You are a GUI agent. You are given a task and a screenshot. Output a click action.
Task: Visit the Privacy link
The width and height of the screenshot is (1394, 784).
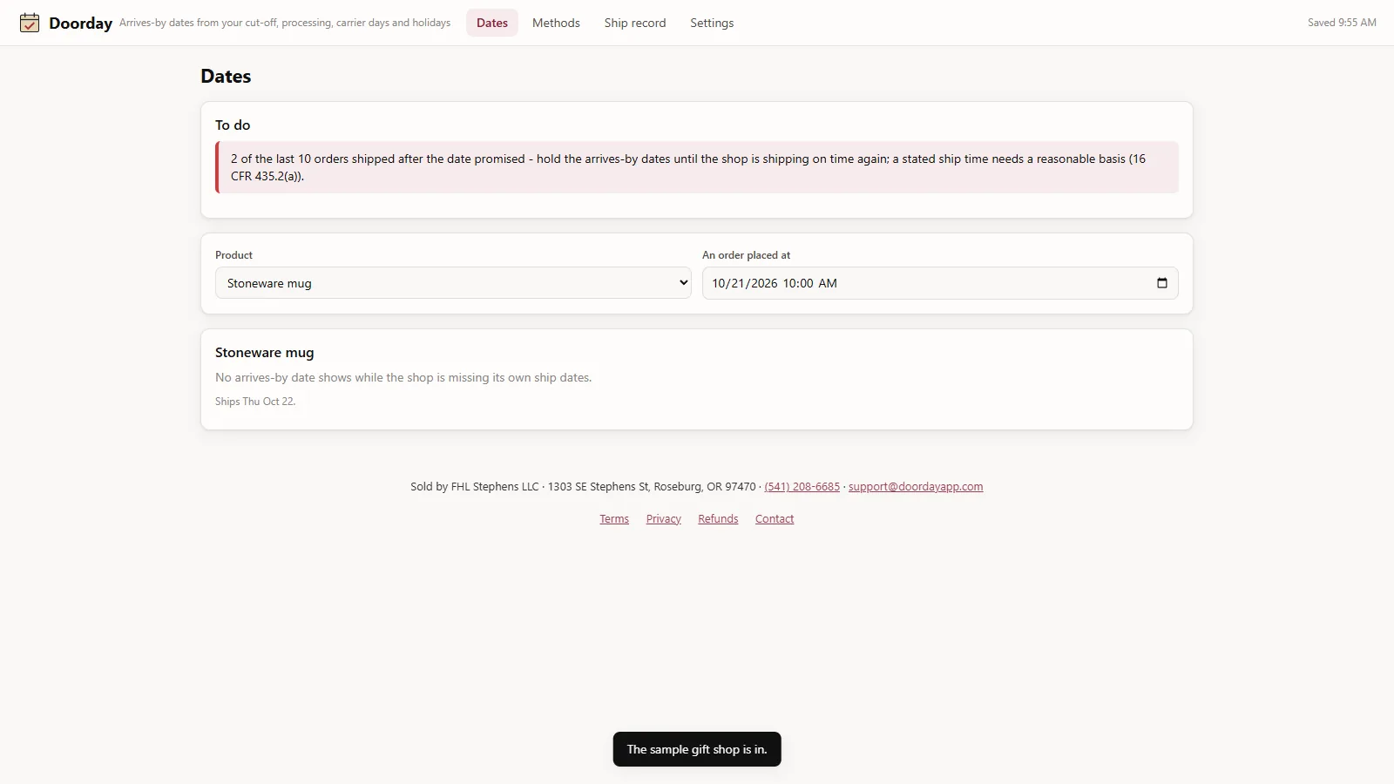(x=664, y=519)
